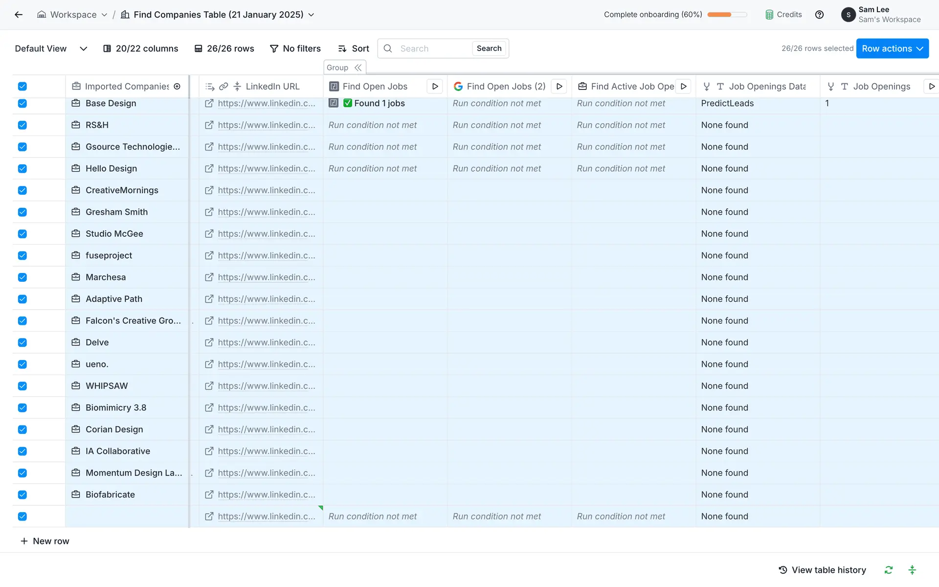Run the Find Open Jobs column

tap(435, 87)
